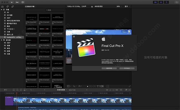Open the Transform tool popup under viewer
Image resolution: width=180 pixels, height=110 pixels.
tap(69, 86)
